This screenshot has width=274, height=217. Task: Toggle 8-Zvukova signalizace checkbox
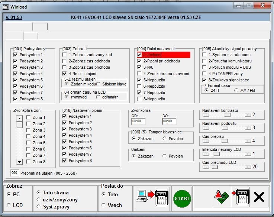204,80
